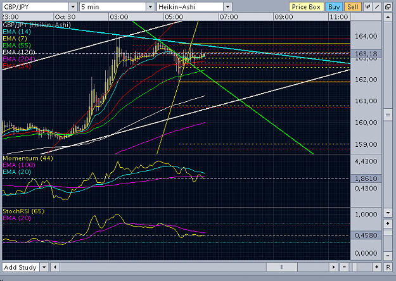Click the Oct 30 date label
Image resolution: width=396 pixels, height=281 pixels.
(65, 17)
